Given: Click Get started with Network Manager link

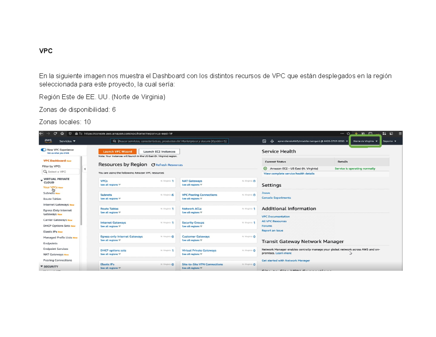Looking at the screenshot, I should coord(286,261).
